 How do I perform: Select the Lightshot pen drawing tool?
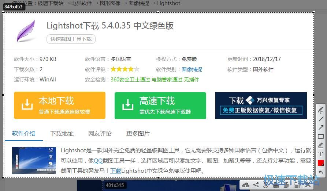tap(321, 110)
